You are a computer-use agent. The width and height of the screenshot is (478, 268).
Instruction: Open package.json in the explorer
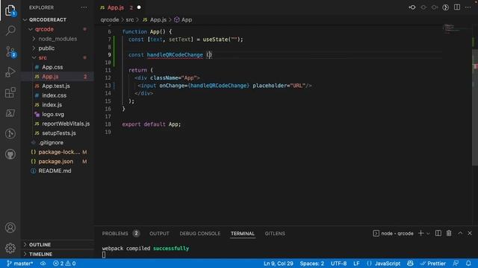[x=56, y=162]
